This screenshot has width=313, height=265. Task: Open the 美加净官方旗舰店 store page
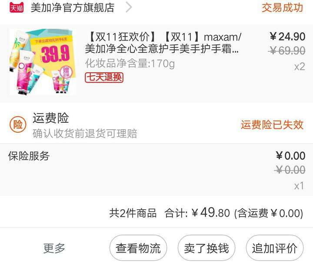point(73,8)
